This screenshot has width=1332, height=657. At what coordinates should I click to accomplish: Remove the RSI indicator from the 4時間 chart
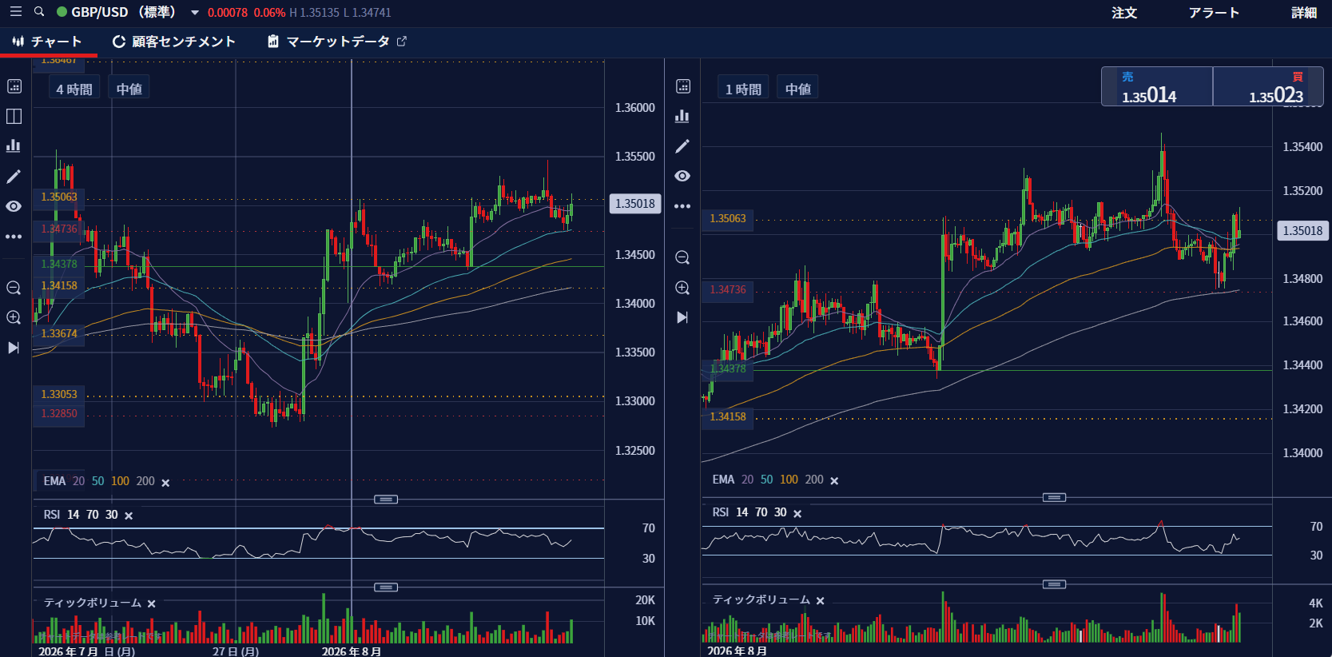click(x=129, y=516)
